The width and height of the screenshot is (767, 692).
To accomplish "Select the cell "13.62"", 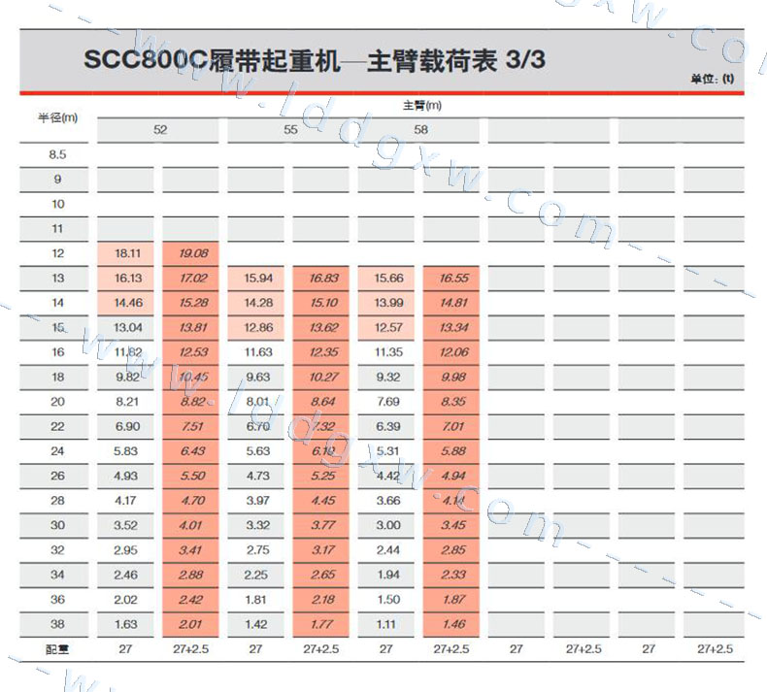I will coord(323,327).
